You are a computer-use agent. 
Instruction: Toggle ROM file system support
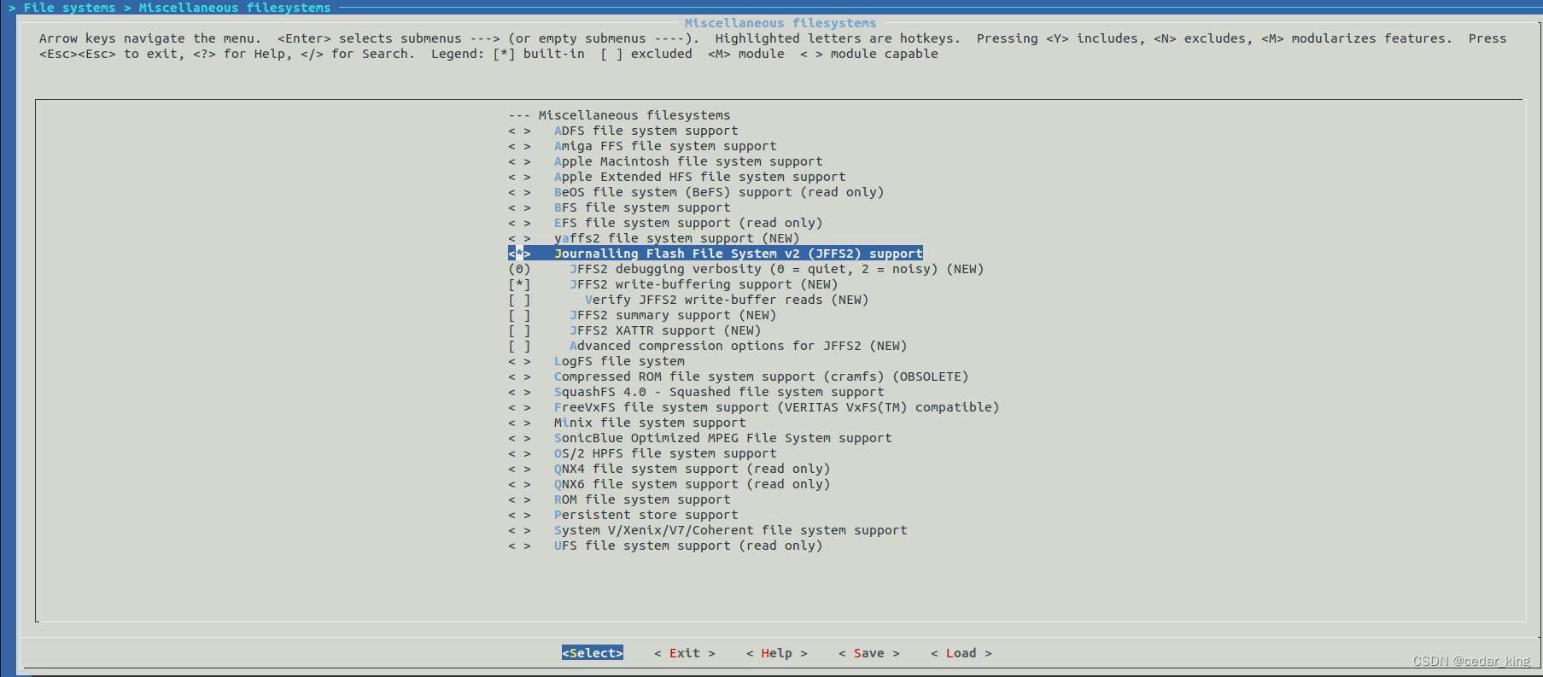pyautogui.click(x=619, y=499)
